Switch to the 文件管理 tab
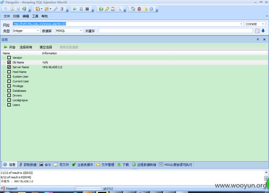 [105, 165]
